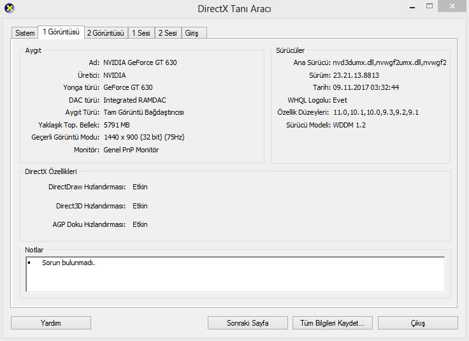Click the 'Aygıt Türü:' label
The height and width of the screenshot is (341, 469).
click(82, 112)
